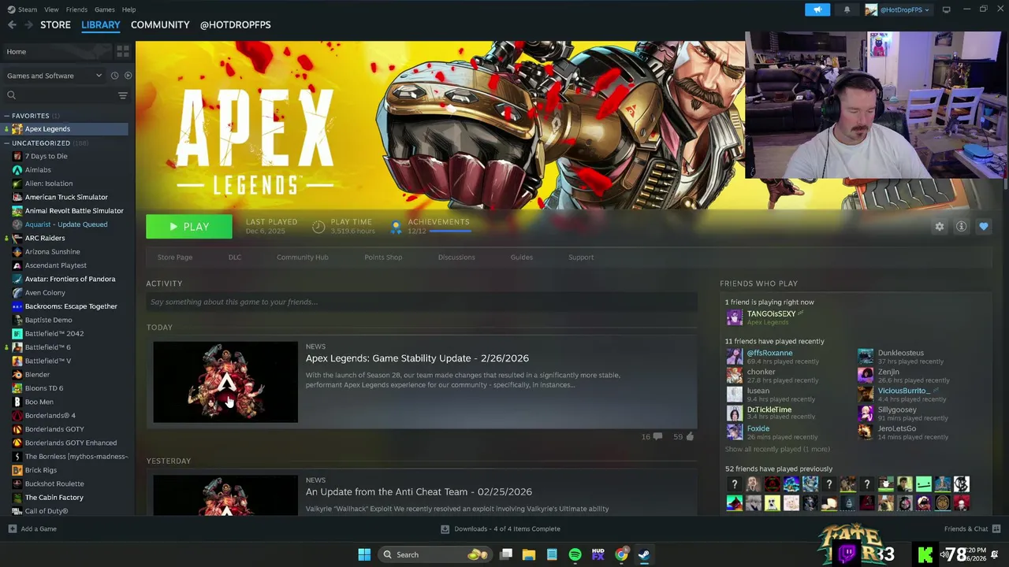The height and width of the screenshot is (567, 1009).
Task: Click the library search field
Action: pos(59,95)
